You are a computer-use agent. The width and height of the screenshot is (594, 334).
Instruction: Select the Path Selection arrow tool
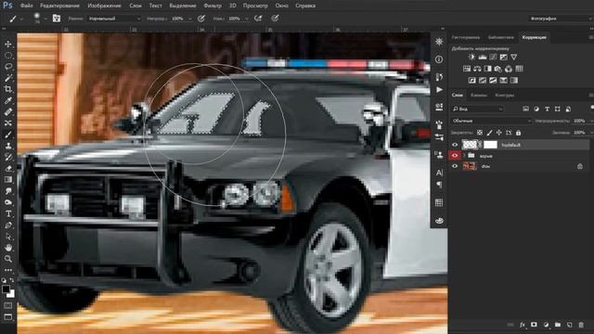8,237
